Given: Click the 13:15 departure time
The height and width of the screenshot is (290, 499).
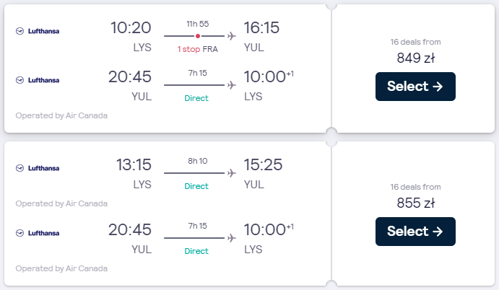Looking at the screenshot, I should click(x=134, y=164).
